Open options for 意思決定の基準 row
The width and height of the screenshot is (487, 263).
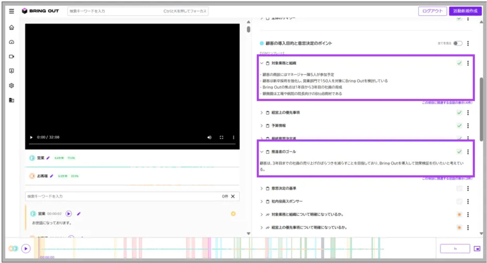[x=468, y=189]
